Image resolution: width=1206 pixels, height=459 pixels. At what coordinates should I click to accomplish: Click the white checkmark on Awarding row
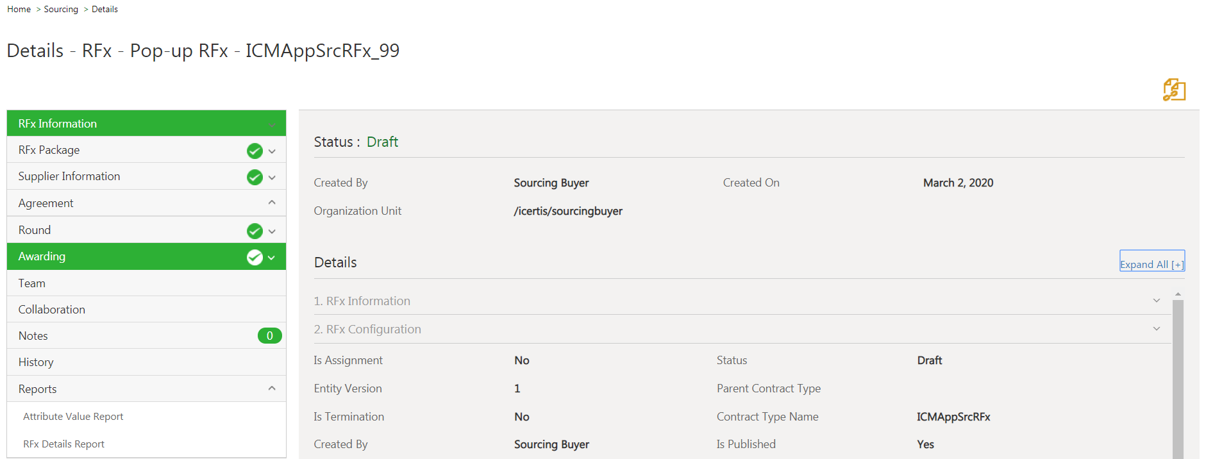[255, 257]
